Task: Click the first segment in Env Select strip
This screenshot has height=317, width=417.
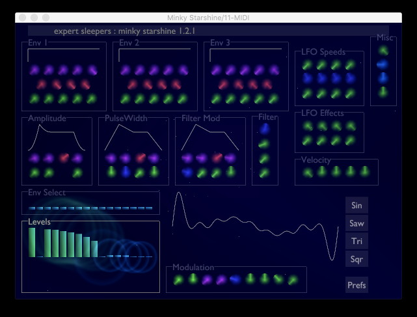Action: point(33,208)
